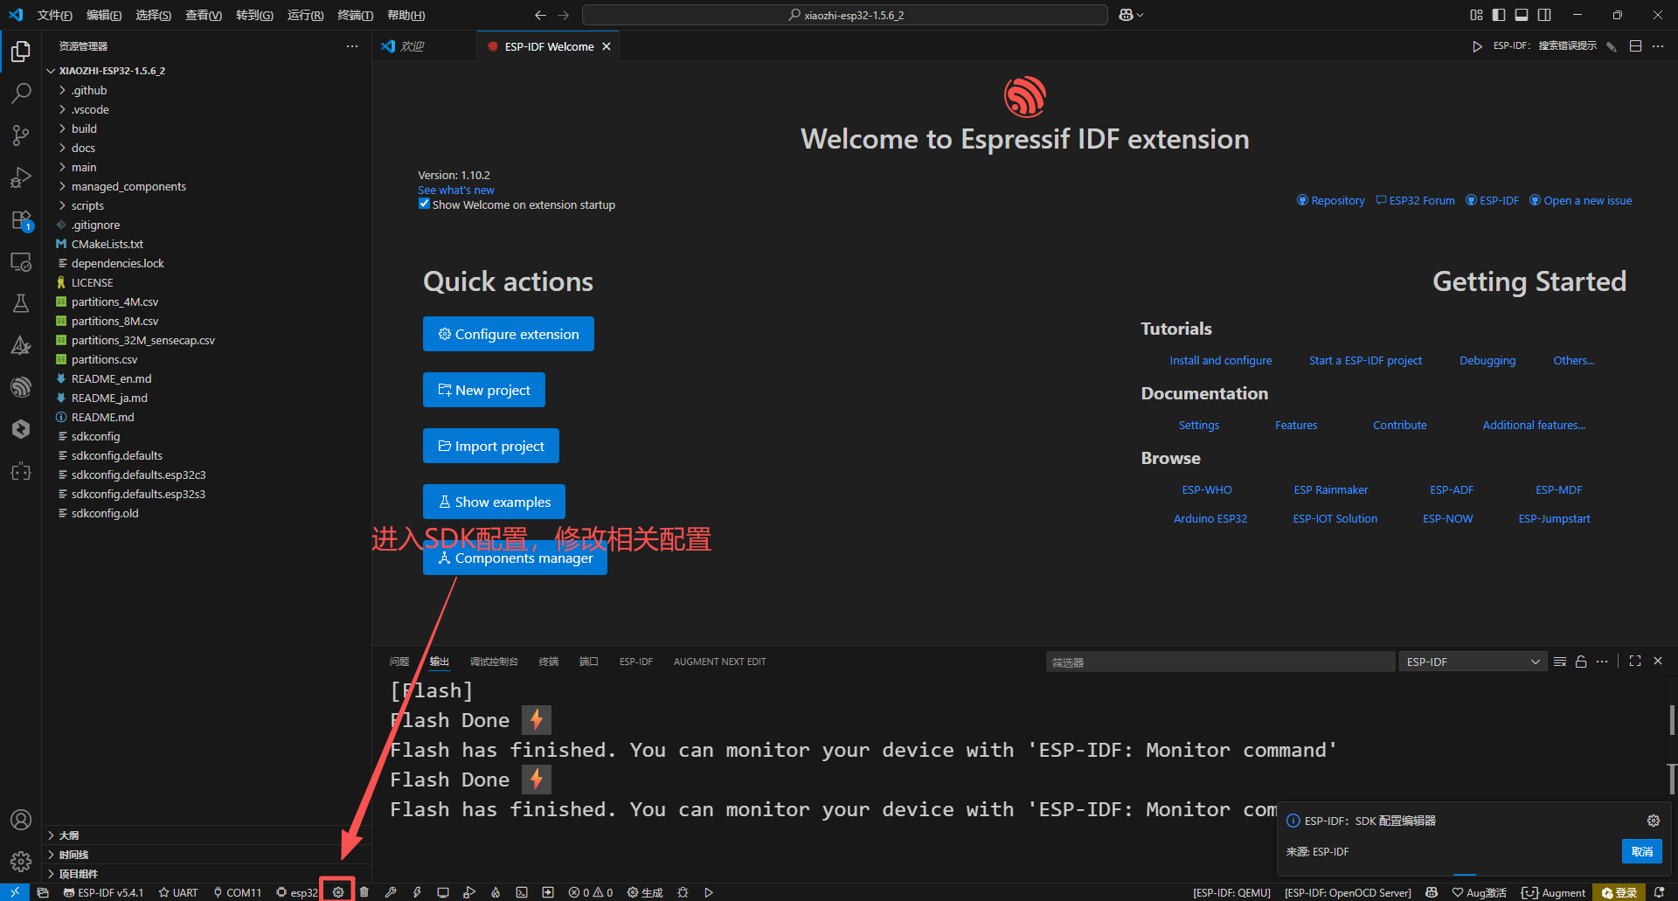Click New project button
Viewport: 1678px width, 901px height.
click(484, 390)
